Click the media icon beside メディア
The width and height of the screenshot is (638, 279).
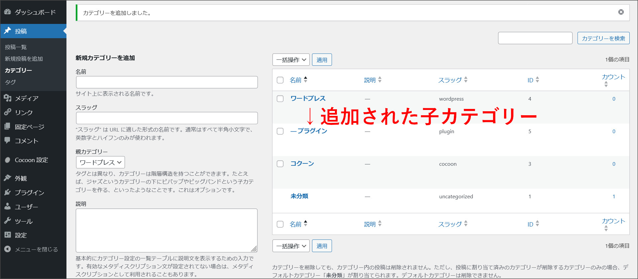7,98
